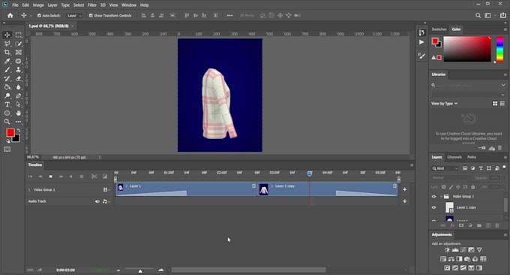This screenshot has height=275, width=510.
Task: Add a Photo Filter adjustment
Action: 467,259
